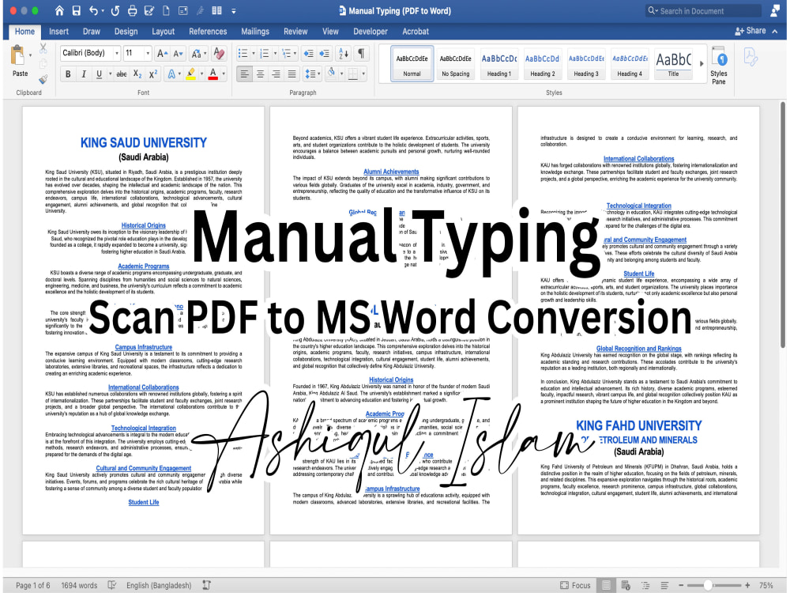
Task: Switch to Draft view icon
Action: [x=664, y=585]
